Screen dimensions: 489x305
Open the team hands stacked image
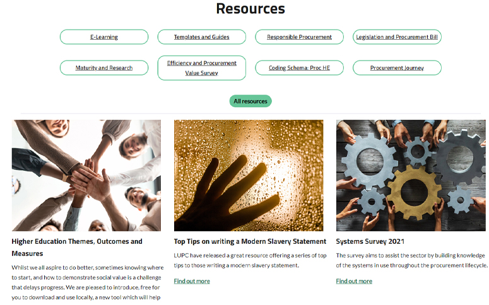(x=86, y=175)
